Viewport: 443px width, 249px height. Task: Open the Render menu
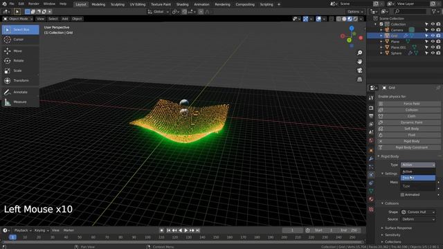[x=34, y=4]
